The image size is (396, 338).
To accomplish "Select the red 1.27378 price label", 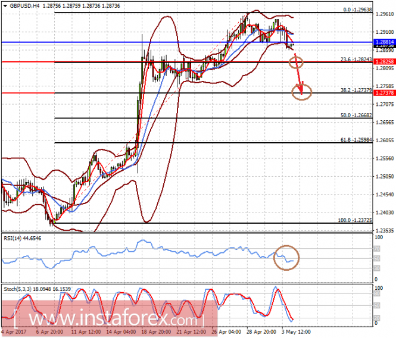I will pos(384,93).
